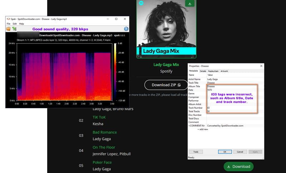286x173 pixels.
Task: Open the Edit menu in Spek
Action: (x=15, y=24)
